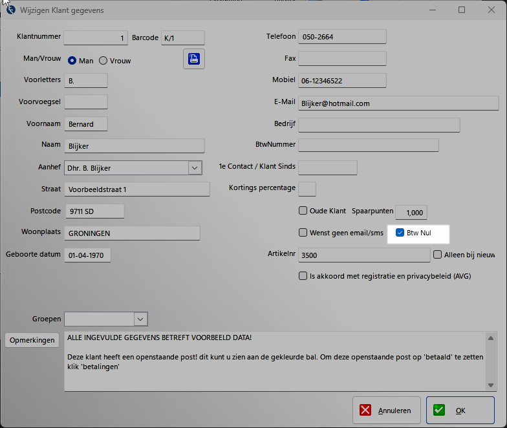Viewport: 507px width, 428px height.
Task: Click the Opmerkingen button
Action: click(x=32, y=340)
